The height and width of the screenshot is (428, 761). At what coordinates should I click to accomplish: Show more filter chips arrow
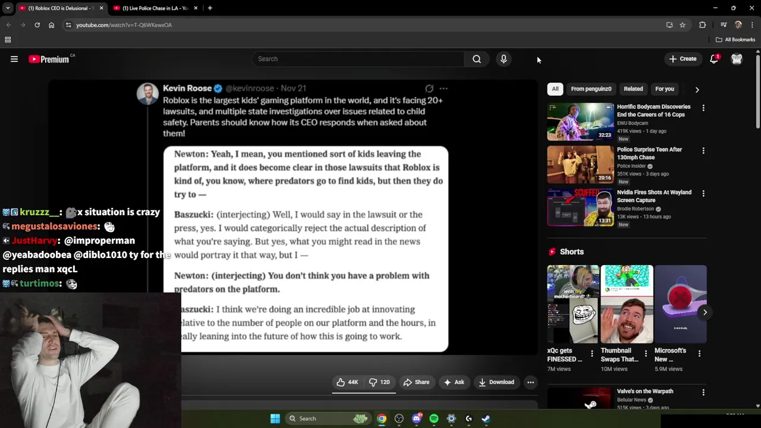(x=697, y=90)
